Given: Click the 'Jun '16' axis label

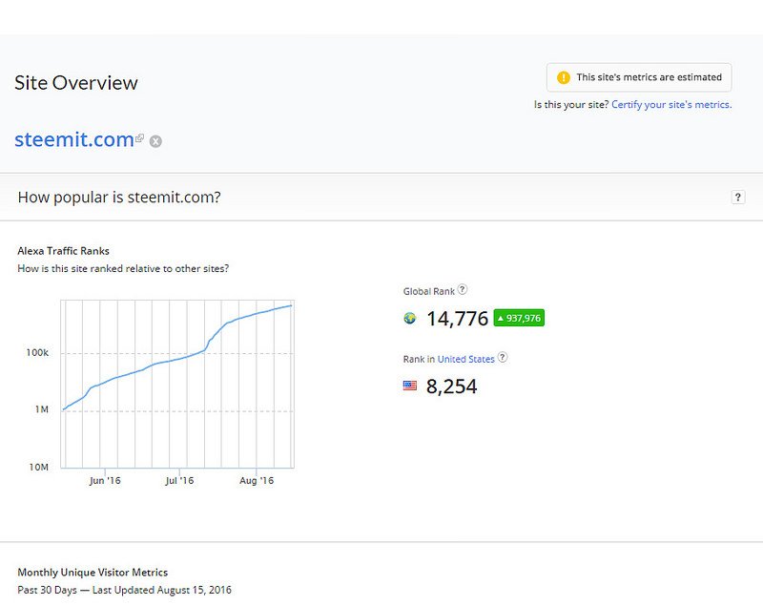Looking at the screenshot, I should coord(105,480).
